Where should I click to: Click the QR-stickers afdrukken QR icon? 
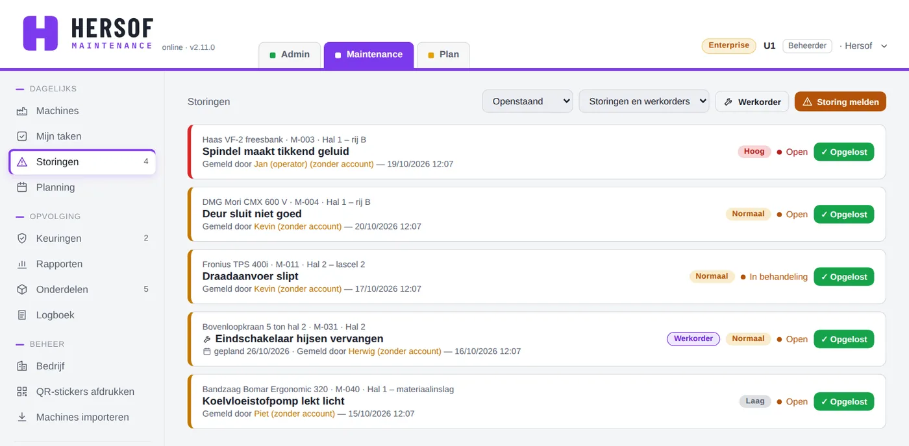[x=22, y=392]
